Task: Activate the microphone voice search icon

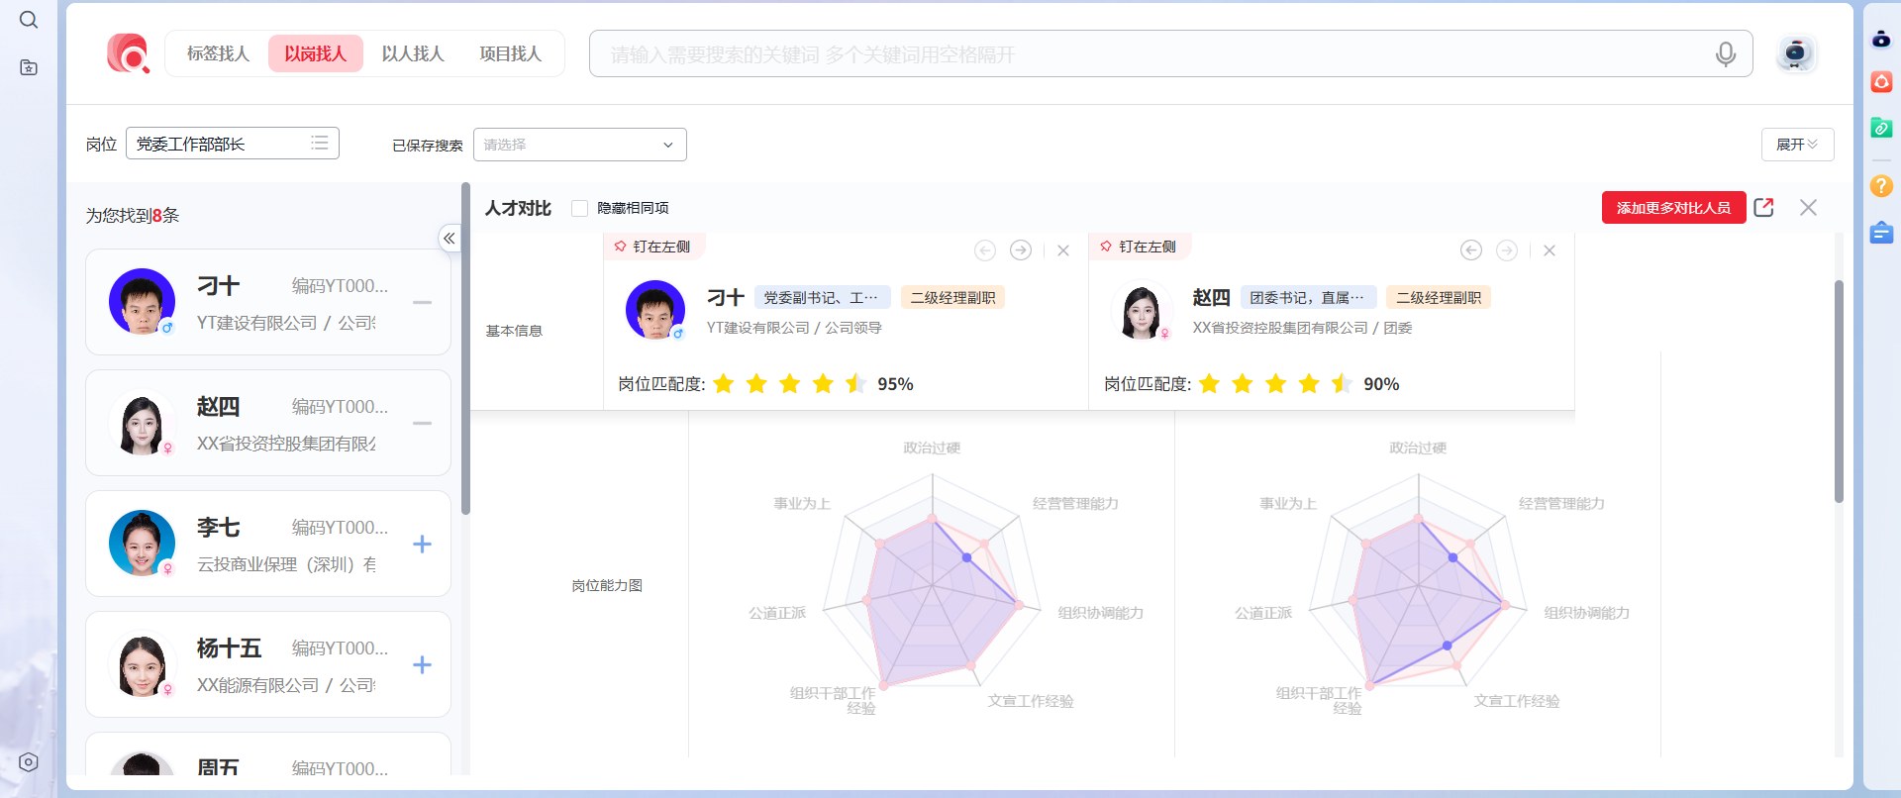Action: coord(1726,54)
